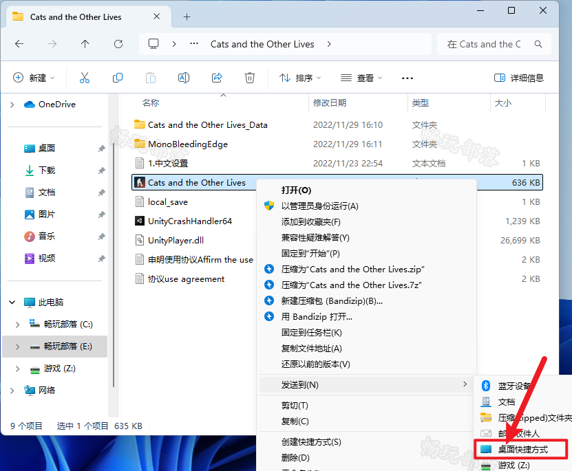572x471 pixels.
Task: Collapse the 此电脑 tree node
Action: (x=12, y=302)
